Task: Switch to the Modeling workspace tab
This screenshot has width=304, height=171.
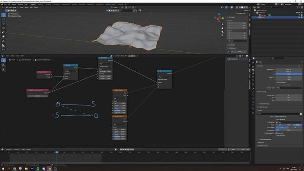Action: pos(40,4)
